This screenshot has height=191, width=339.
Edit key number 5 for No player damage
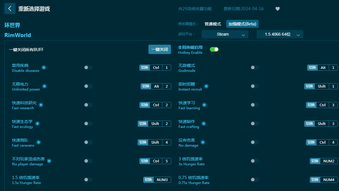click(167, 161)
